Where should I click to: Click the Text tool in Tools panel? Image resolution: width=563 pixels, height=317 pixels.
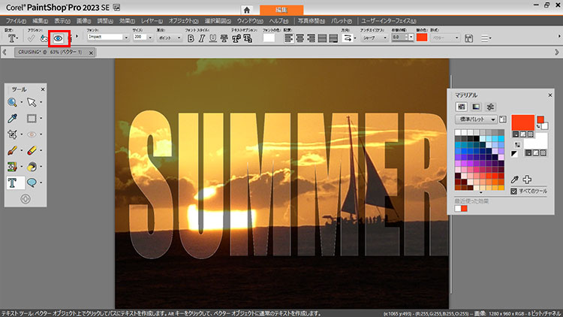pyautogui.click(x=14, y=183)
